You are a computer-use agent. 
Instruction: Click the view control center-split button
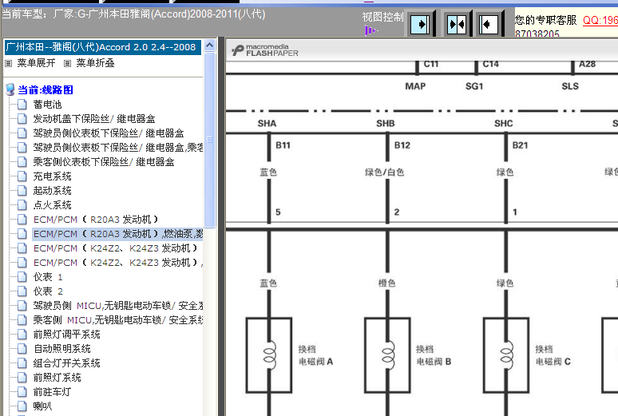[457, 25]
